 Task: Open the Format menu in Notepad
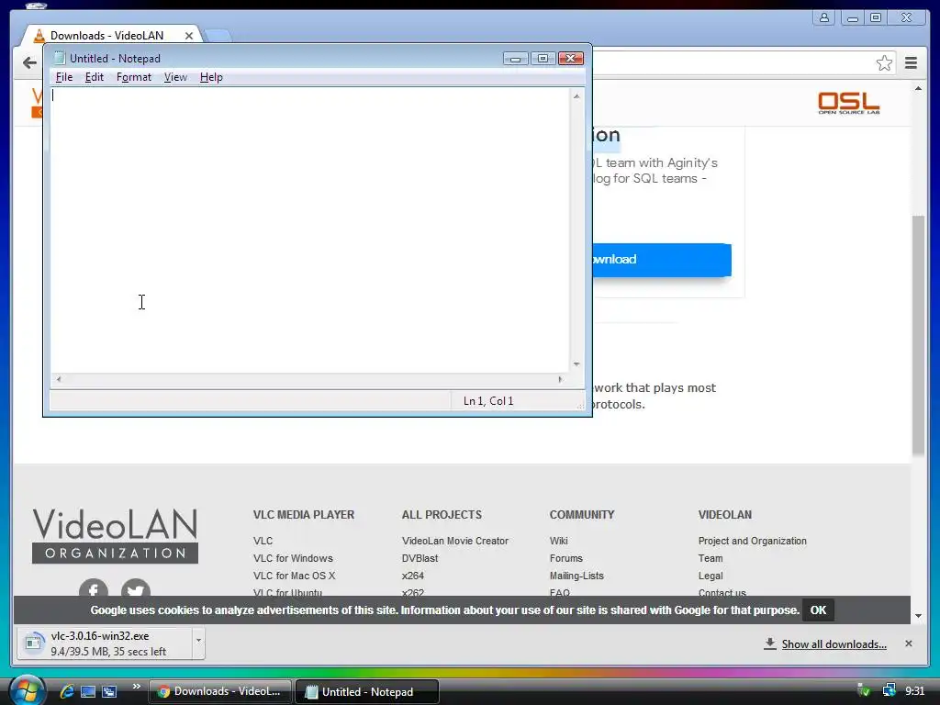coord(134,77)
